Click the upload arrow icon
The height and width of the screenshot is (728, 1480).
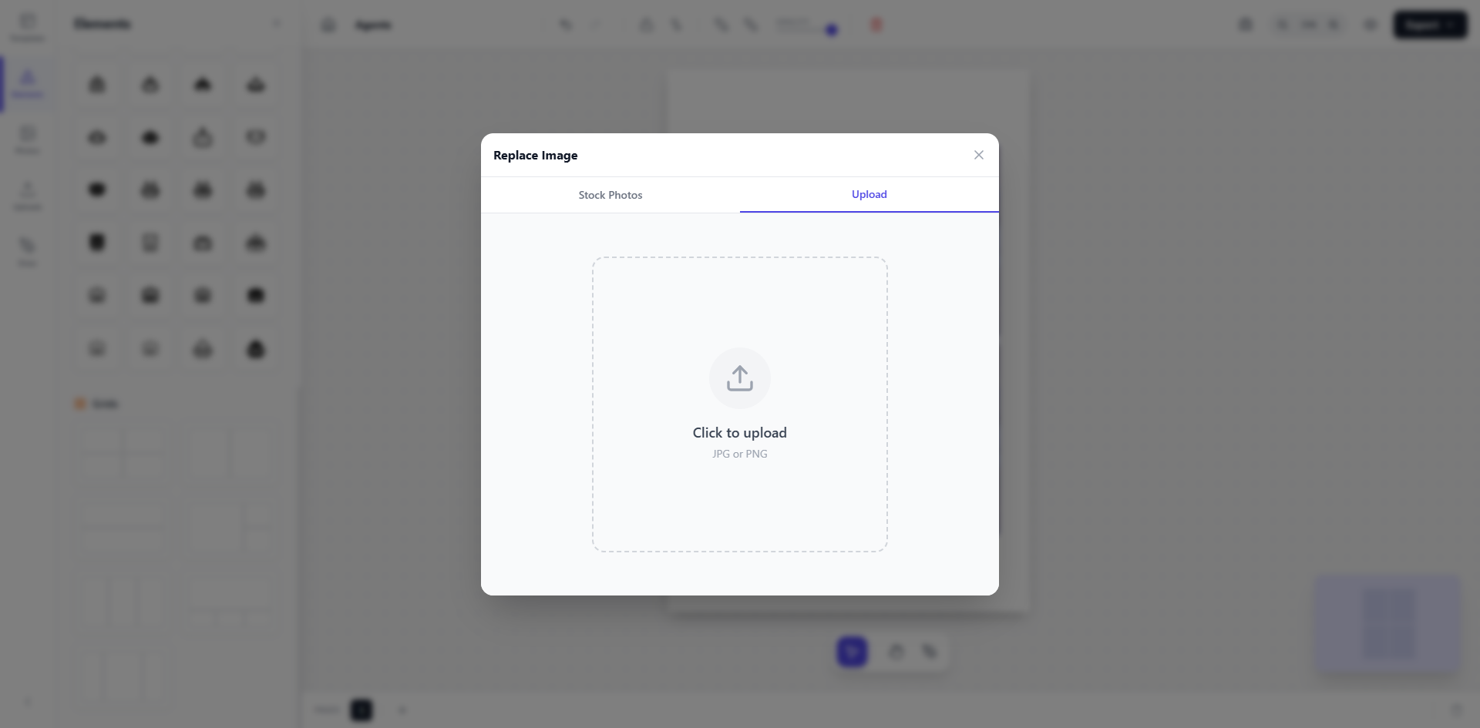click(740, 378)
